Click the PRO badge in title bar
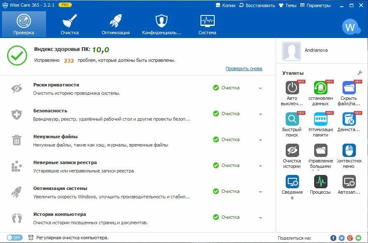 65,5
